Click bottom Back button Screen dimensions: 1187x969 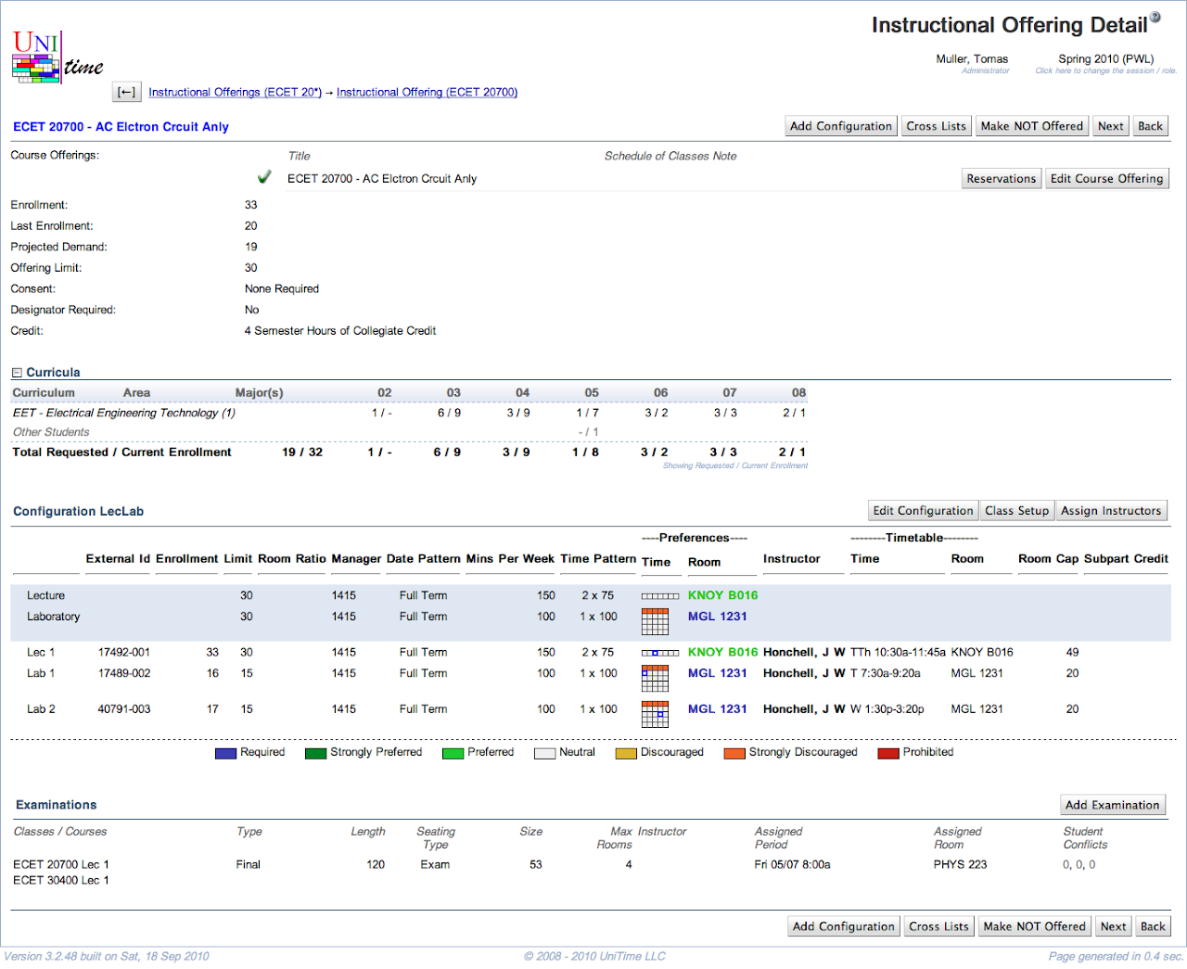(x=1153, y=926)
